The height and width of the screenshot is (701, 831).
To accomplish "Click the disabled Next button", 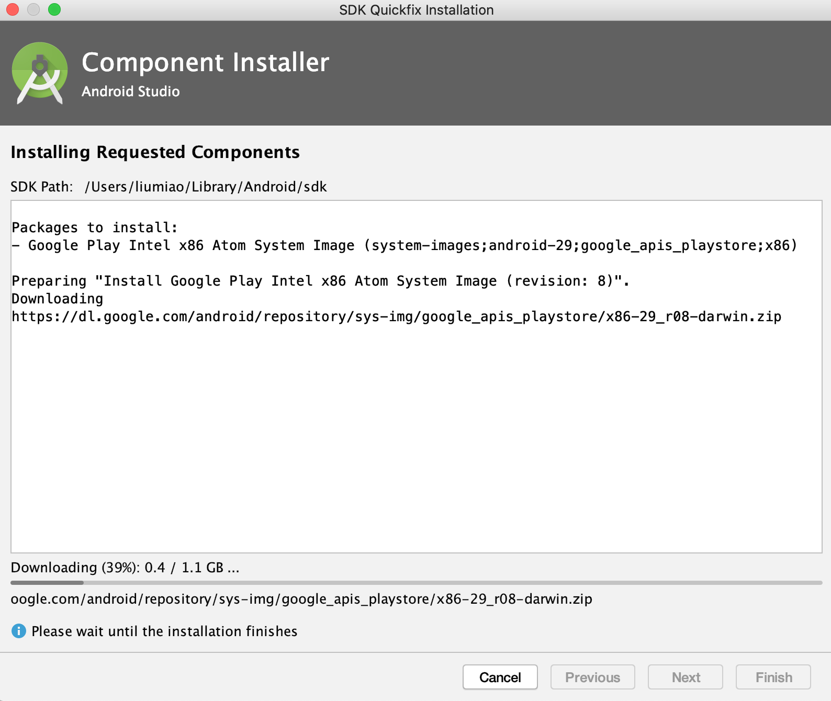I will click(x=686, y=677).
